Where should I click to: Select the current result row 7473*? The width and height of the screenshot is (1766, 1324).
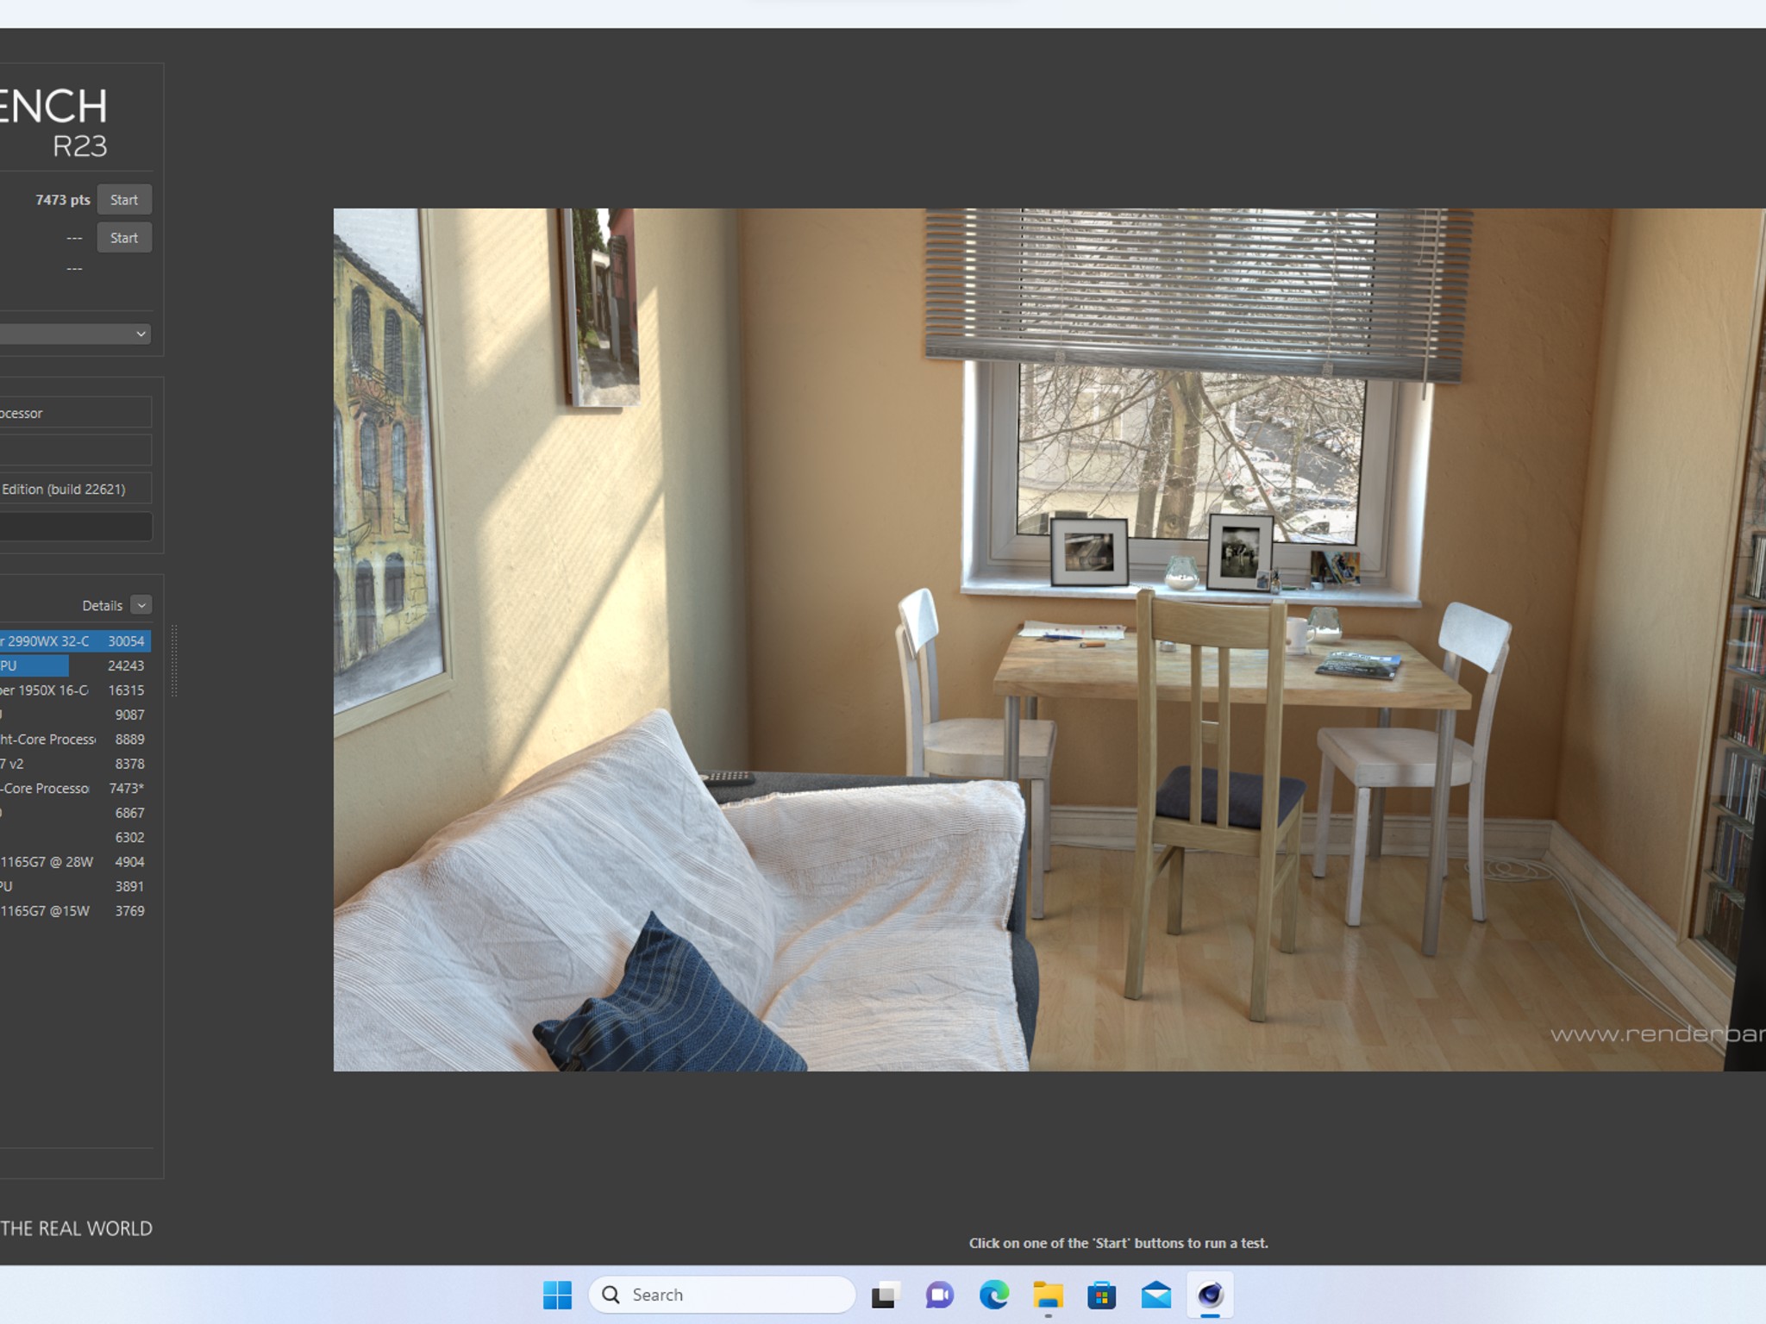coord(75,789)
